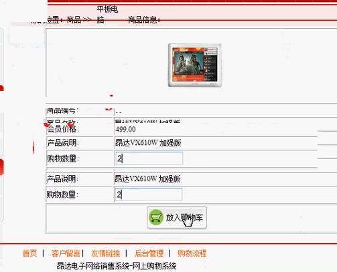
Task: Click the 放入购物车 button label
Action: click(184, 218)
